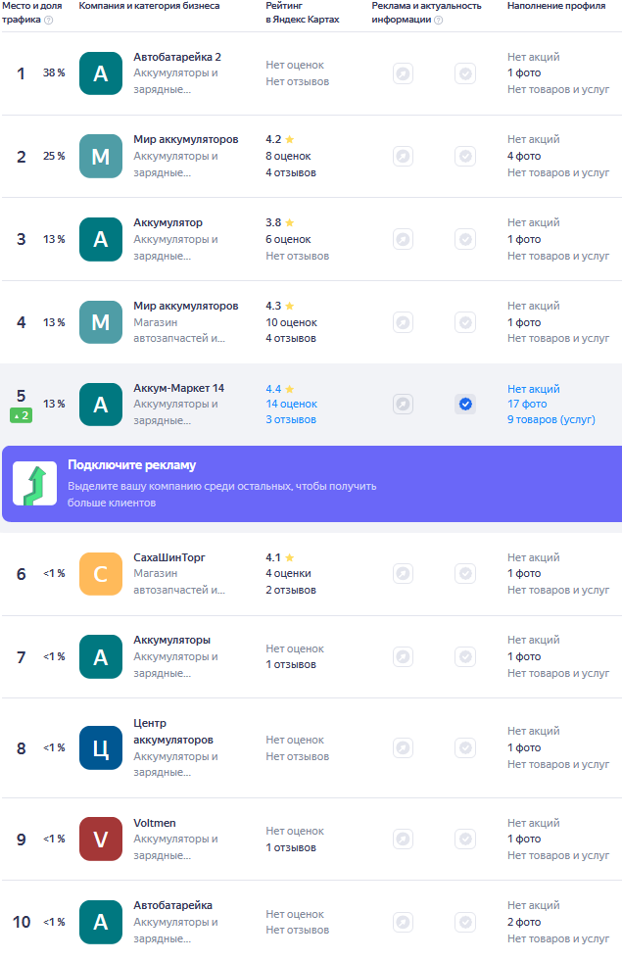Click the 10 оценок text in rank 4 row
The width and height of the screenshot is (622, 960).
[292, 322]
